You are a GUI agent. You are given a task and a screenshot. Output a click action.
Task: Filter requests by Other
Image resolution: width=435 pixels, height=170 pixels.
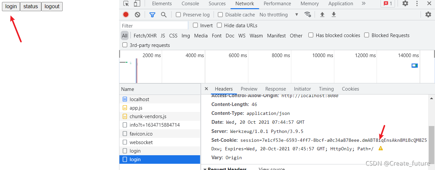click(296, 35)
